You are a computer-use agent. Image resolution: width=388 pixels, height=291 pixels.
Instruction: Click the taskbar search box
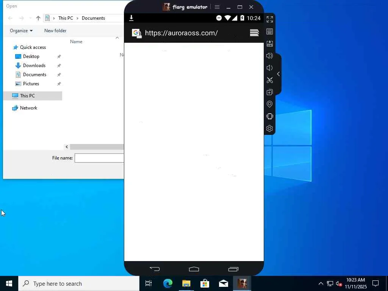click(x=79, y=283)
